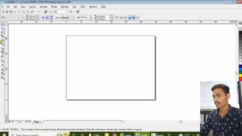The height and width of the screenshot is (136, 242).
Task: Click the Import icon
Action: (46, 12)
